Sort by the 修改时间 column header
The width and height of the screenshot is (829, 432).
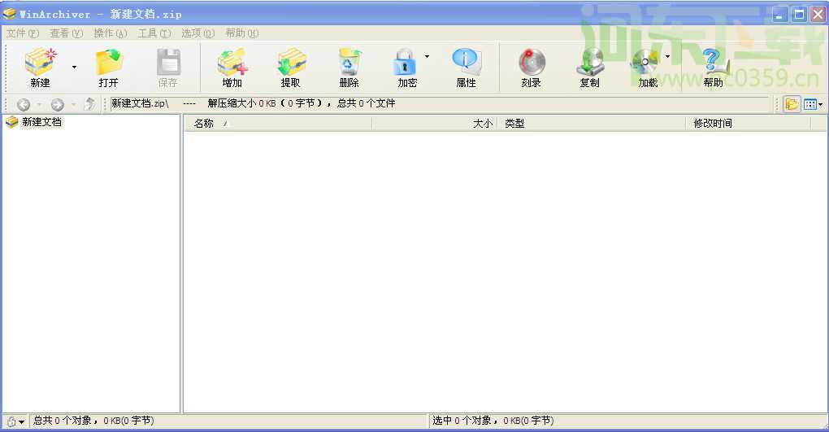coord(749,124)
